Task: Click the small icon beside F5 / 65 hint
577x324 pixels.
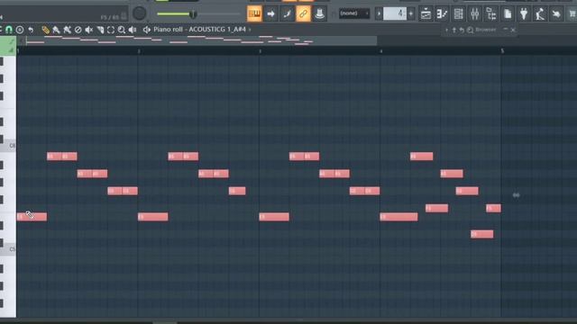Action: point(124,16)
